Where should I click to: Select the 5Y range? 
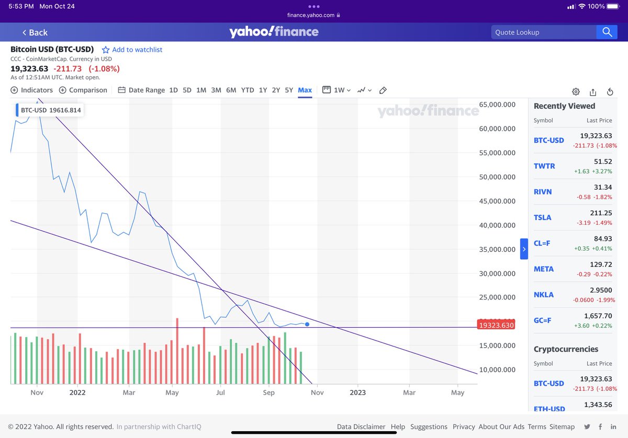tap(289, 90)
